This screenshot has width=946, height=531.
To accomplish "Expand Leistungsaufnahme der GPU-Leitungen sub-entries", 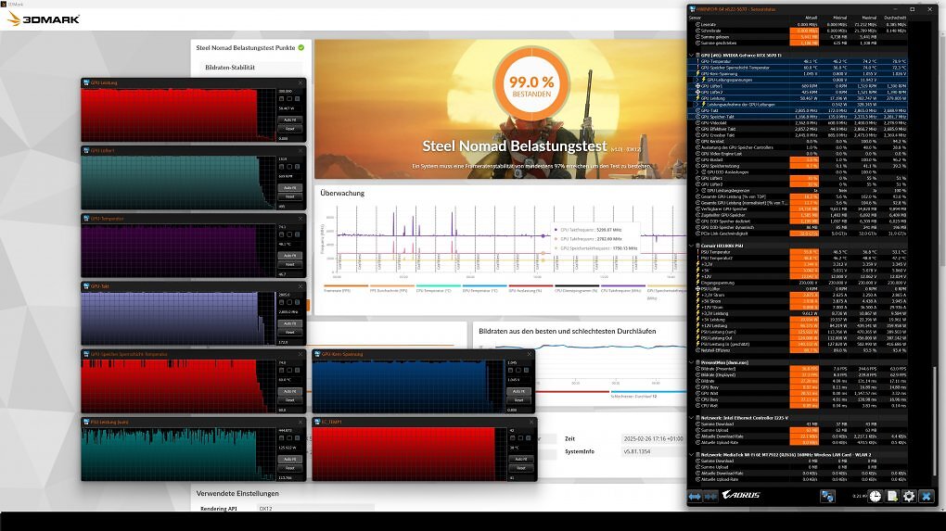I will click(x=698, y=105).
